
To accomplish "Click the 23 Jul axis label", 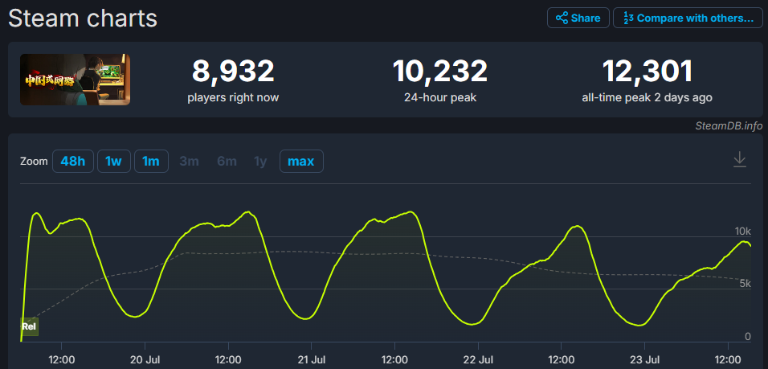I will tap(644, 359).
